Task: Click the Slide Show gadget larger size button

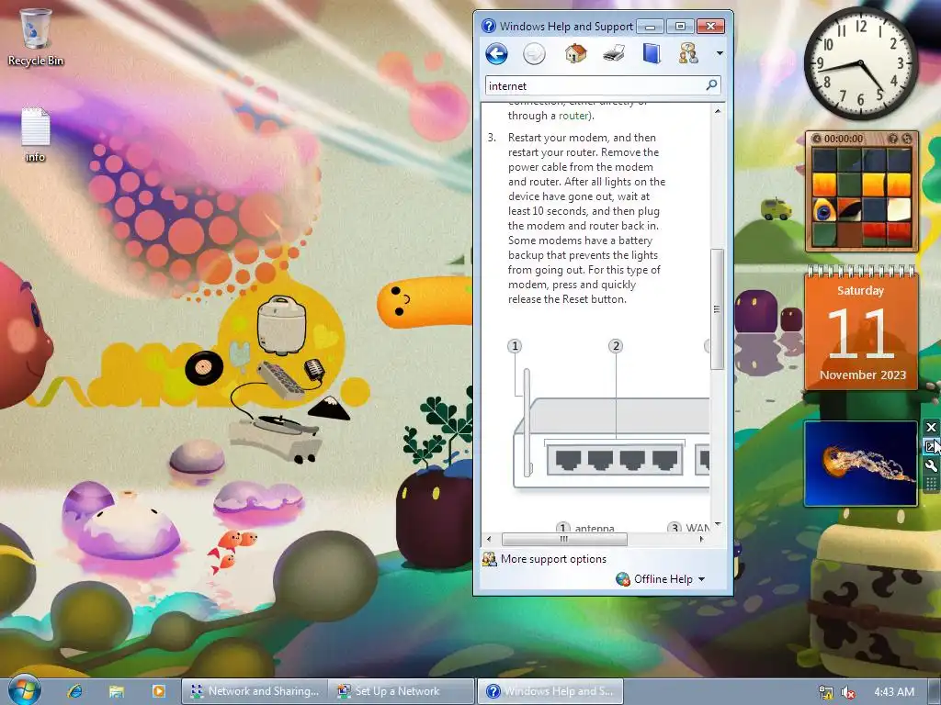Action: coord(931,447)
